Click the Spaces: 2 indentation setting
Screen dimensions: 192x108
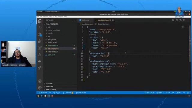(160, 93)
